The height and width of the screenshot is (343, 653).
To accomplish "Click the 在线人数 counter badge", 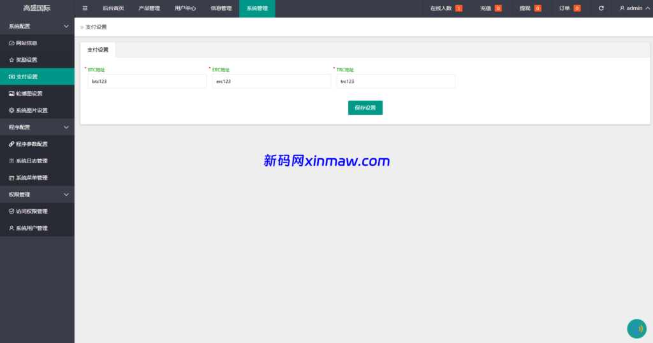I will coord(459,8).
